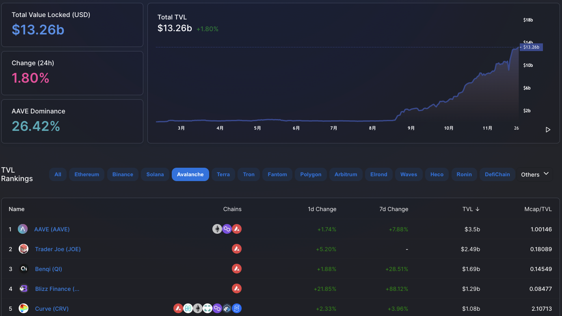This screenshot has height=316, width=562.
Task: Open the Benqi (QI) protocol link
Action: click(x=48, y=269)
